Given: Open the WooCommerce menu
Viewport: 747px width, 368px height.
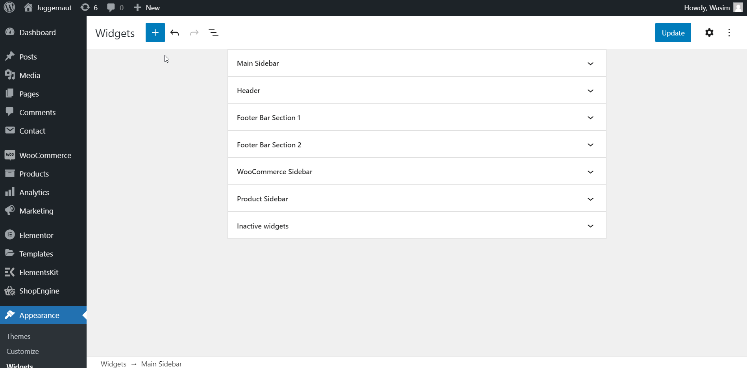Looking at the screenshot, I should pyautogui.click(x=43, y=155).
